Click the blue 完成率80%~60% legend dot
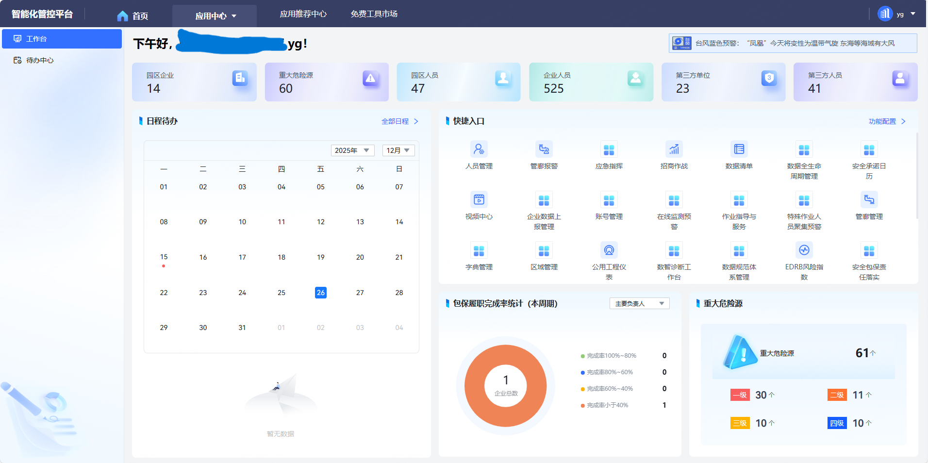This screenshot has height=463, width=928. (582, 373)
